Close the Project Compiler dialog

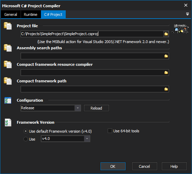tap(186, 5)
